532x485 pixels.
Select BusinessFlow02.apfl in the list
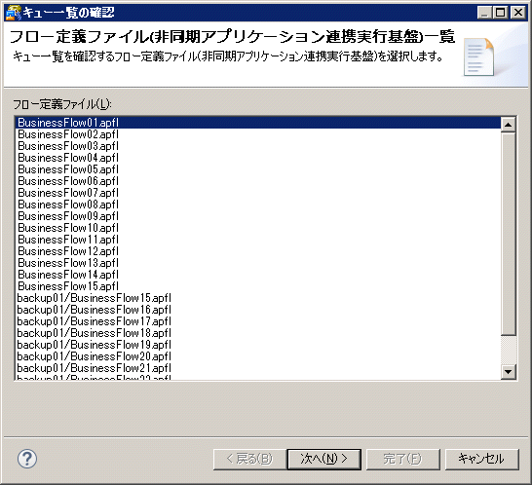tap(258, 134)
